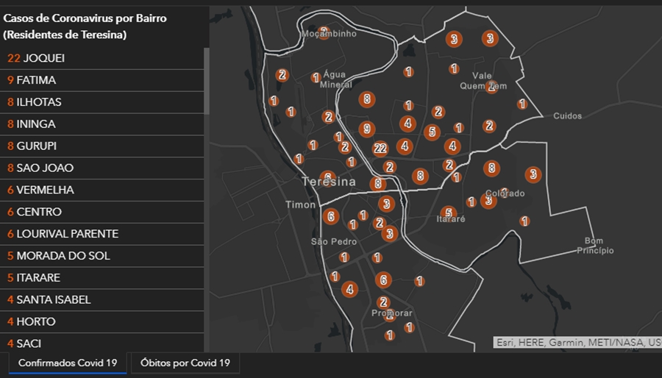Click the Bom Princípio map label

pos(595,246)
